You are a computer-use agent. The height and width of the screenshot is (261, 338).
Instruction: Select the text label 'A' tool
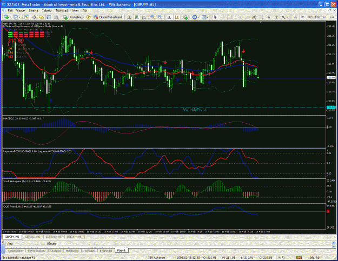pos(269,17)
